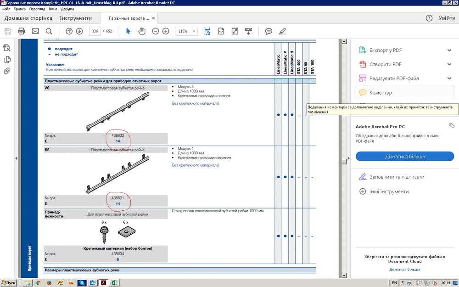This screenshot has height=287, width=459.
Task: Open the Attachments paperclip panel
Action: point(7,71)
